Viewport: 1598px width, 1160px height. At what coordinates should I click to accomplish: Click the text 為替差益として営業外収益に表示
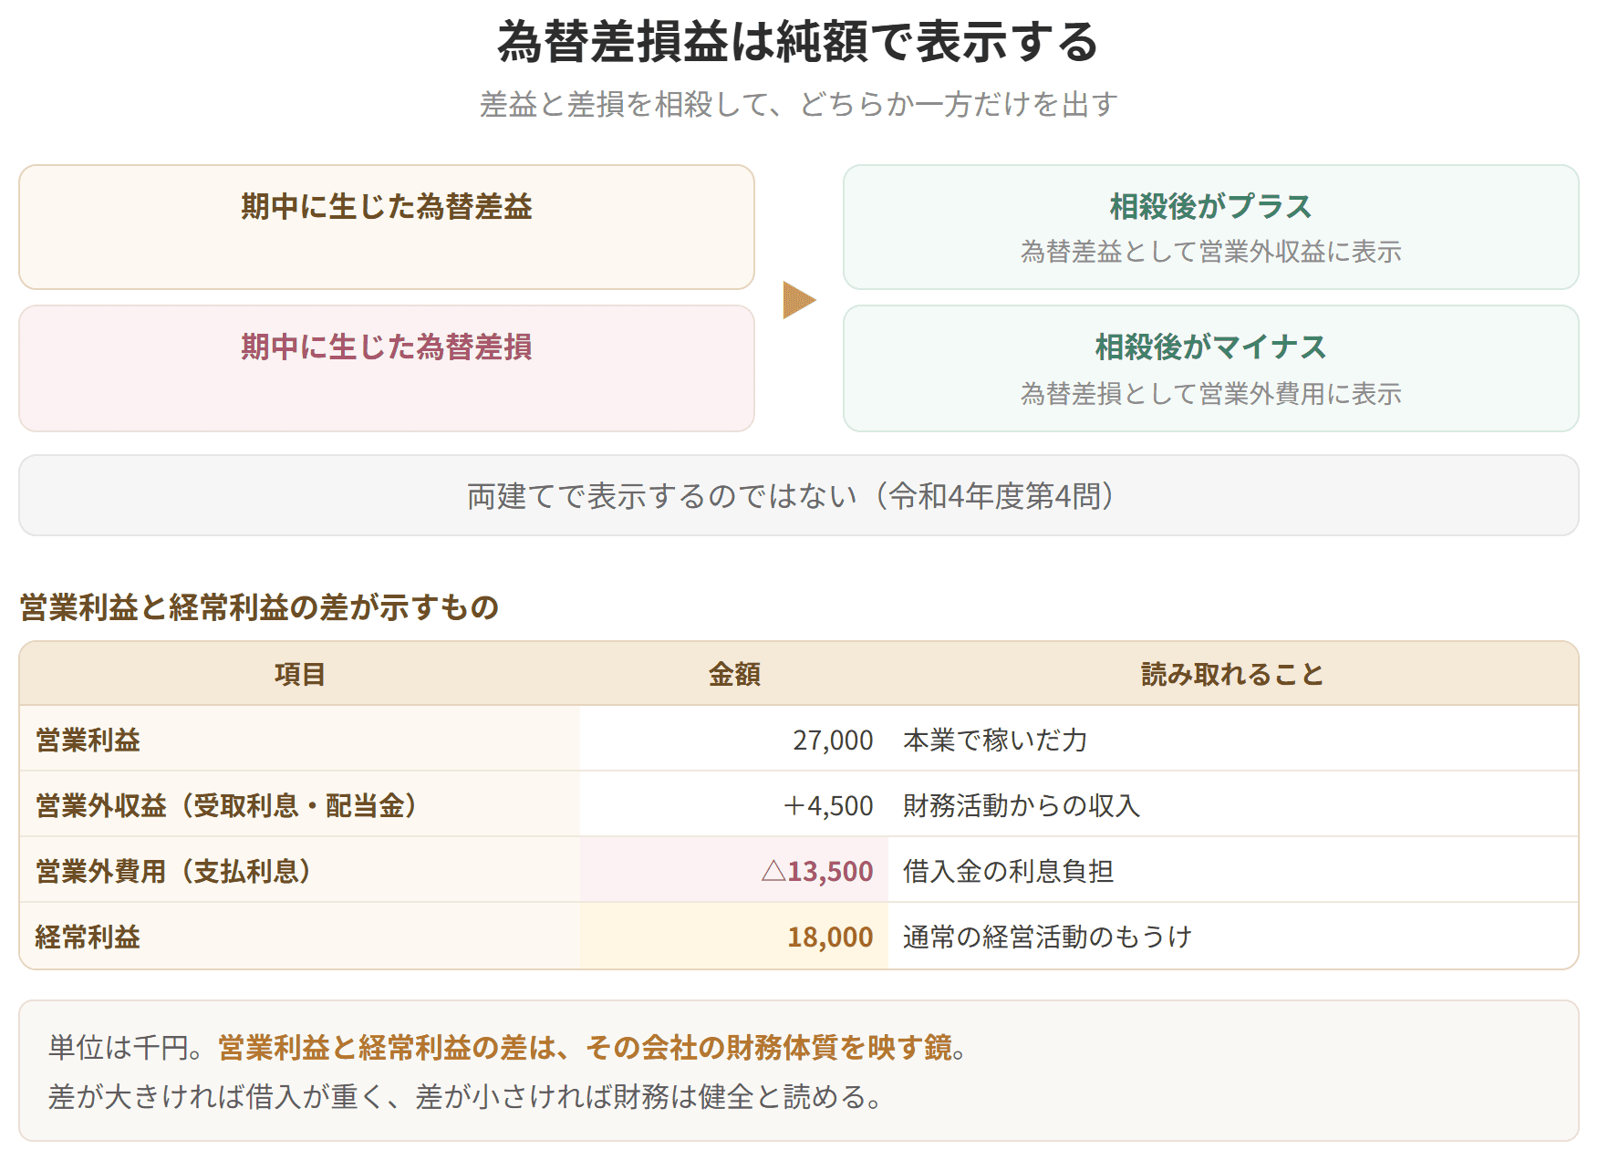(x=1210, y=252)
